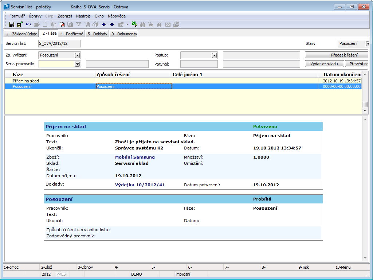Select the Příjem na sklad phase row
Screen dimensions: 373x280
25,81
